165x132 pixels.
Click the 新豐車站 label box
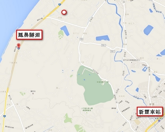[150, 112]
